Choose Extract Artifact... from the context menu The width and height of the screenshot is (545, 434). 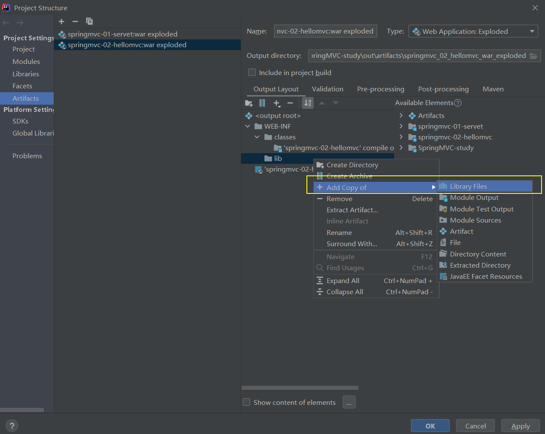click(x=376, y=210)
